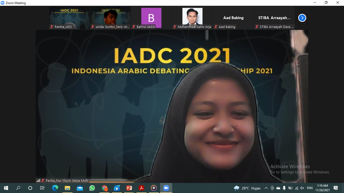Screen dimensions: 344x193
Task: Show next participants with blue arrow button
Action: pyautogui.click(x=302, y=18)
